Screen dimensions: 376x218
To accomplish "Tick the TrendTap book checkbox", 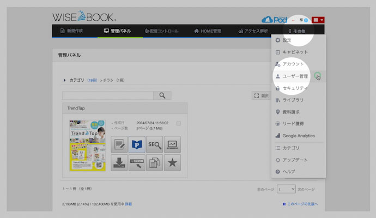I will tap(179, 123).
